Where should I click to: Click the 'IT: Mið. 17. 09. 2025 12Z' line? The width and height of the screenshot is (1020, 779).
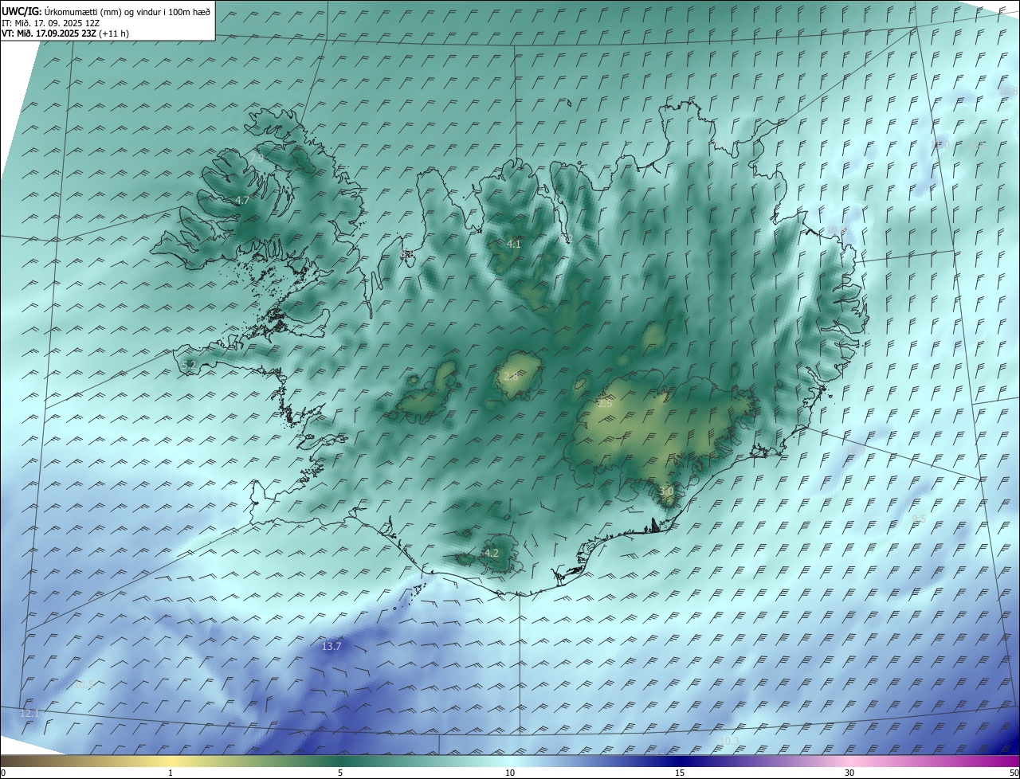pyautogui.click(x=50, y=23)
